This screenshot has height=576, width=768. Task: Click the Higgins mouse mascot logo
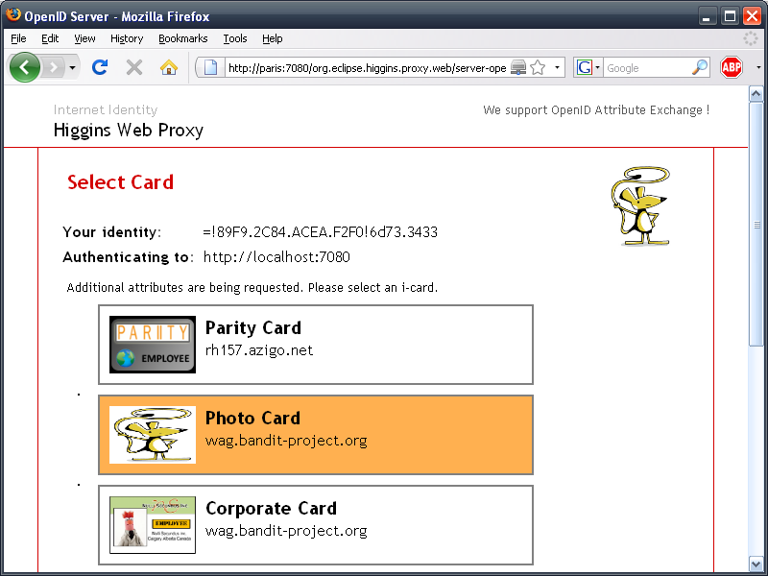641,206
